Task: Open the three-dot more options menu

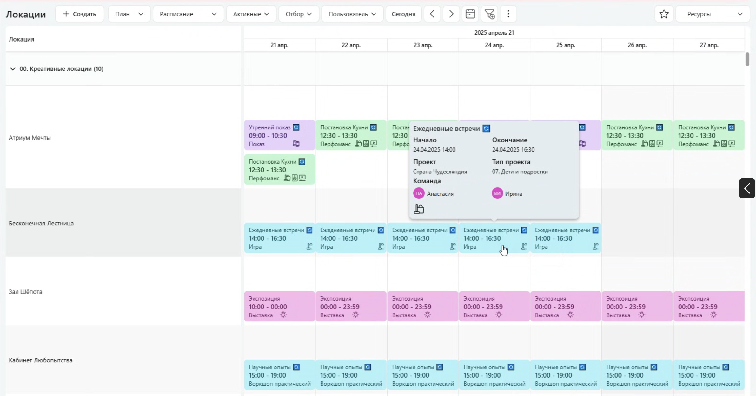Action: point(508,14)
